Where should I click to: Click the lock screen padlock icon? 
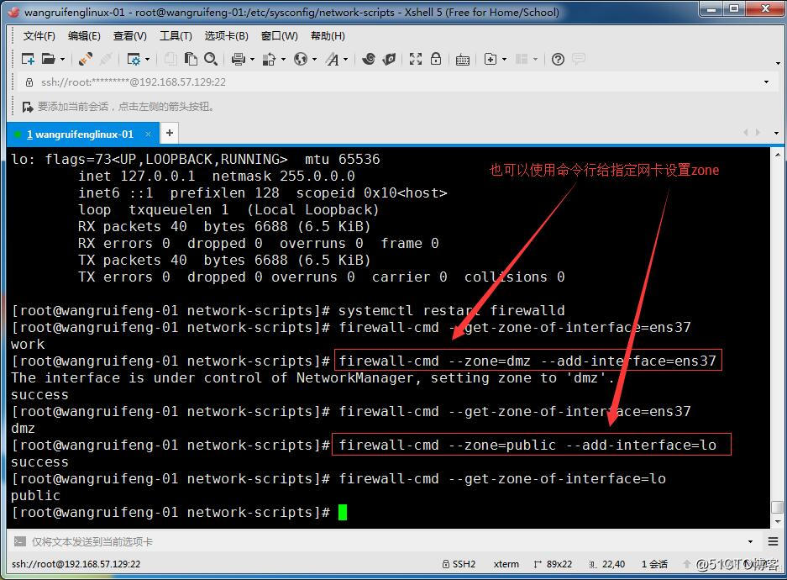tap(436, 59)
